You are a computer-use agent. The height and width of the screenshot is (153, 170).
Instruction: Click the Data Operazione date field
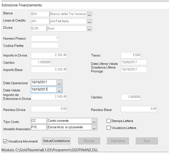click(43, 83)
